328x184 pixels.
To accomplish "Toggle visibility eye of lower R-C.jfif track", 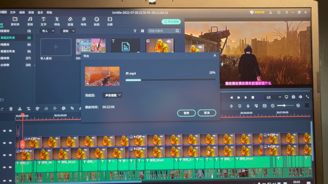I will 10,155.
